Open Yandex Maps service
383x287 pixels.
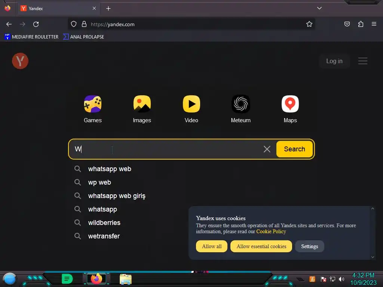tap(290, 109)
